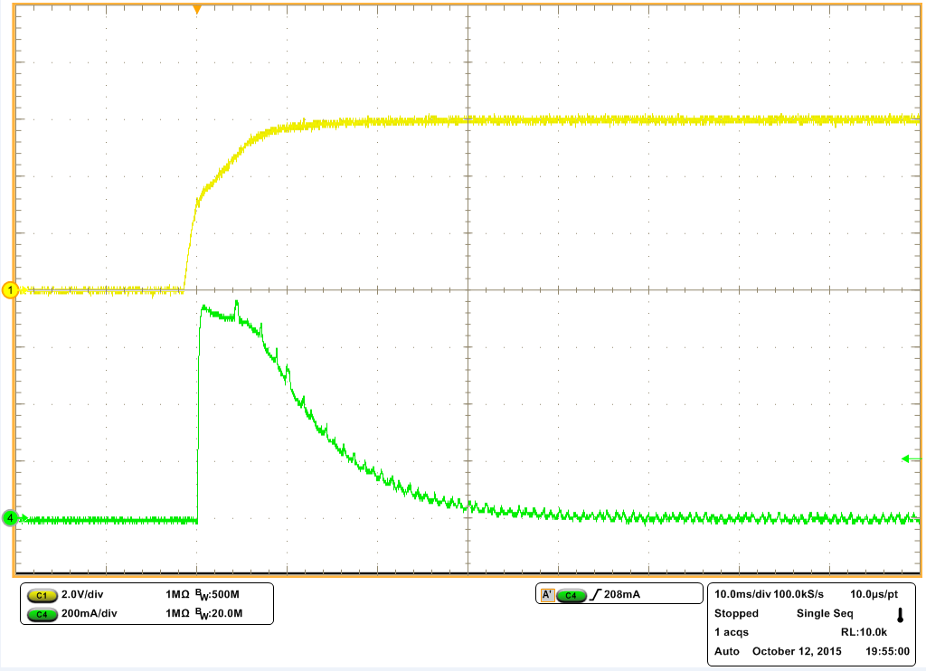Select the channel 1 ground reference marker
This screenshot has width=926, height=671.
coord(11,290)
